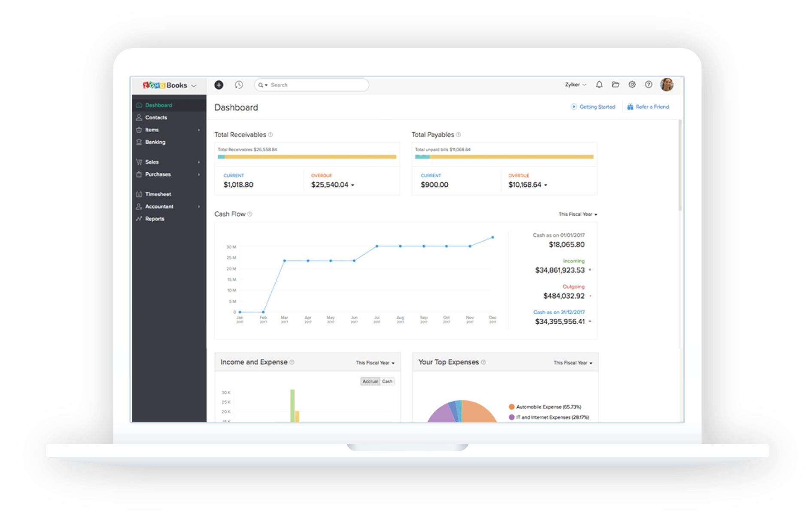Switch chart to Cash basis

(387, 381)
